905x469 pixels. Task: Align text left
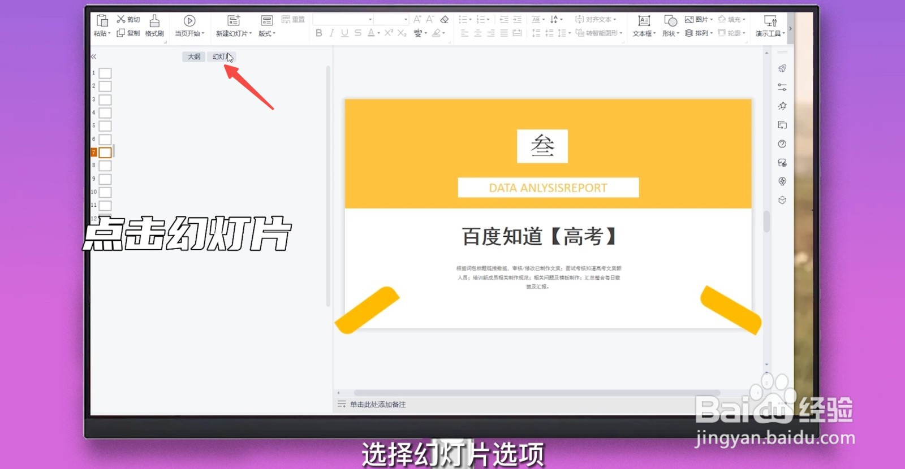(465, 33)
